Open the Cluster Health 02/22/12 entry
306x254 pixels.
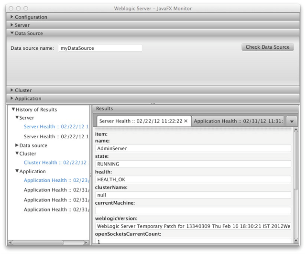(x=56, y=163)
